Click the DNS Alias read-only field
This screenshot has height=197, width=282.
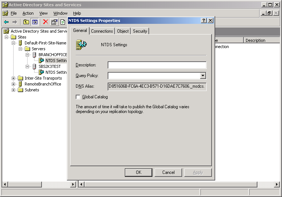pos(157,86)
